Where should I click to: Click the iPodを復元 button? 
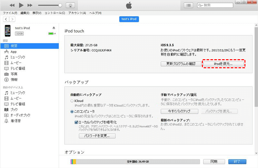pyautogui.click(x=223, y=64)
